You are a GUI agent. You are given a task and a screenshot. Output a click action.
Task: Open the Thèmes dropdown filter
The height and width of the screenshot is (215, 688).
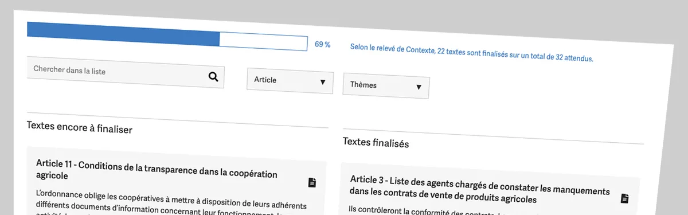point(386,86)
